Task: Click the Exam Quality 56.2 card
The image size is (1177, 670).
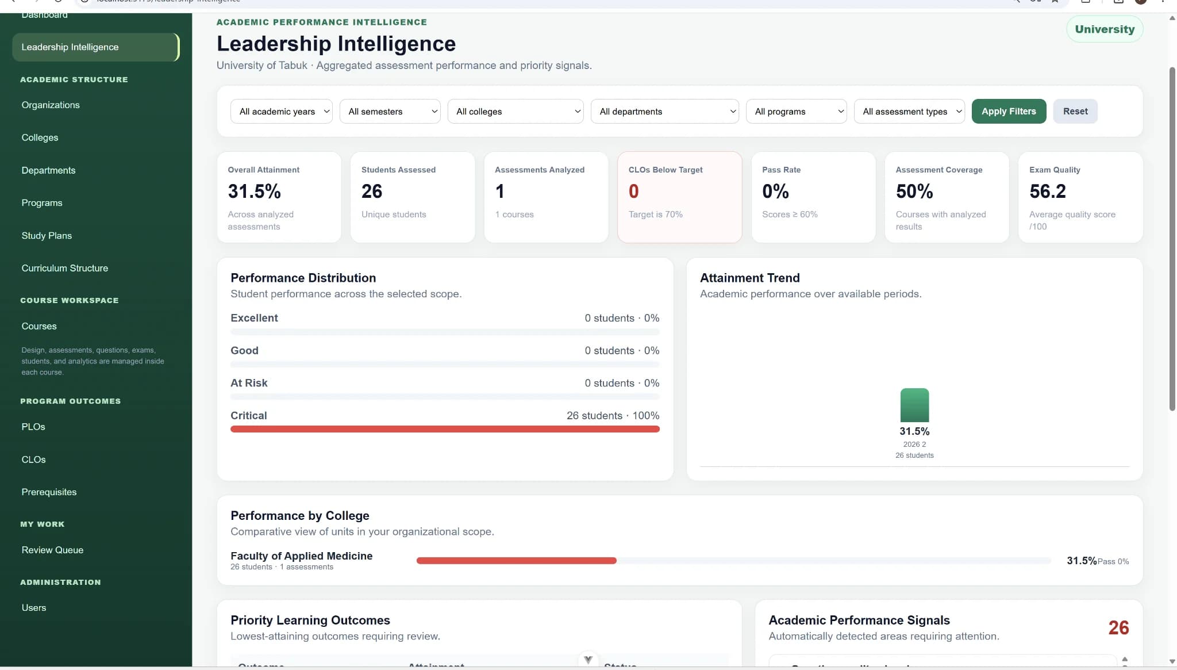Action: click(x=1080, y=197)
